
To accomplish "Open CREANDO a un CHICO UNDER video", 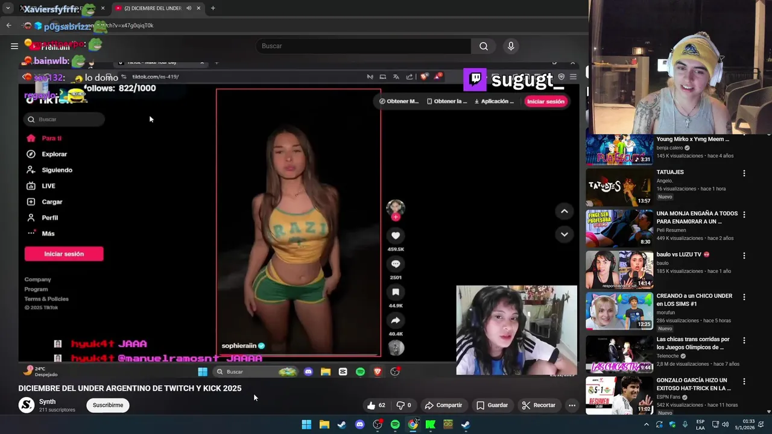I will [619, 311].
